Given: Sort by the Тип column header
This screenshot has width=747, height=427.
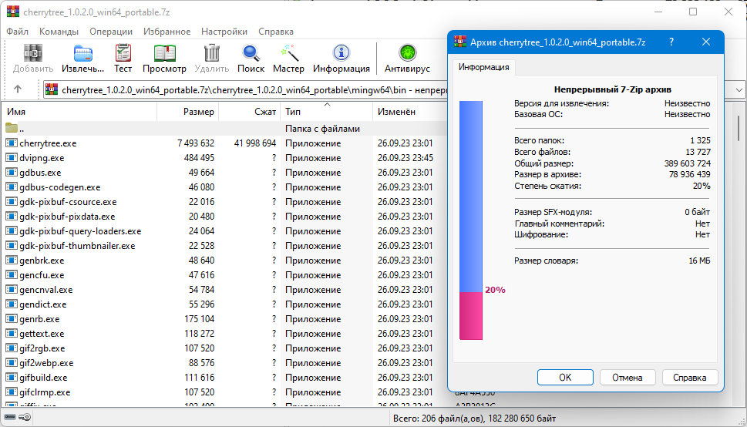Looking at the screenshot, I should [326, 112].
